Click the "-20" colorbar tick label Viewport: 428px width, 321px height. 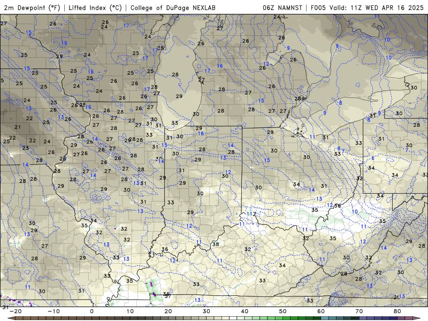click(x=16, y=311)
